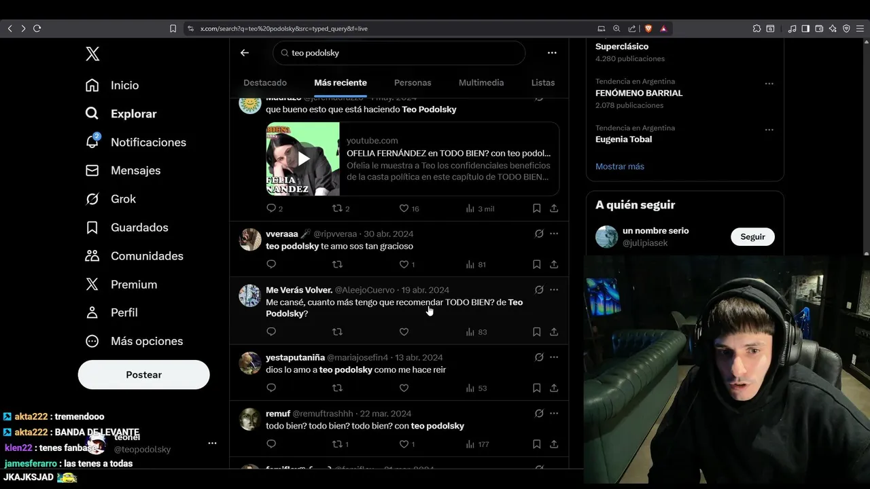Bookmark yestaputaniña's post
This screenshot has height=489, width=870.
[x=536, y=388]
